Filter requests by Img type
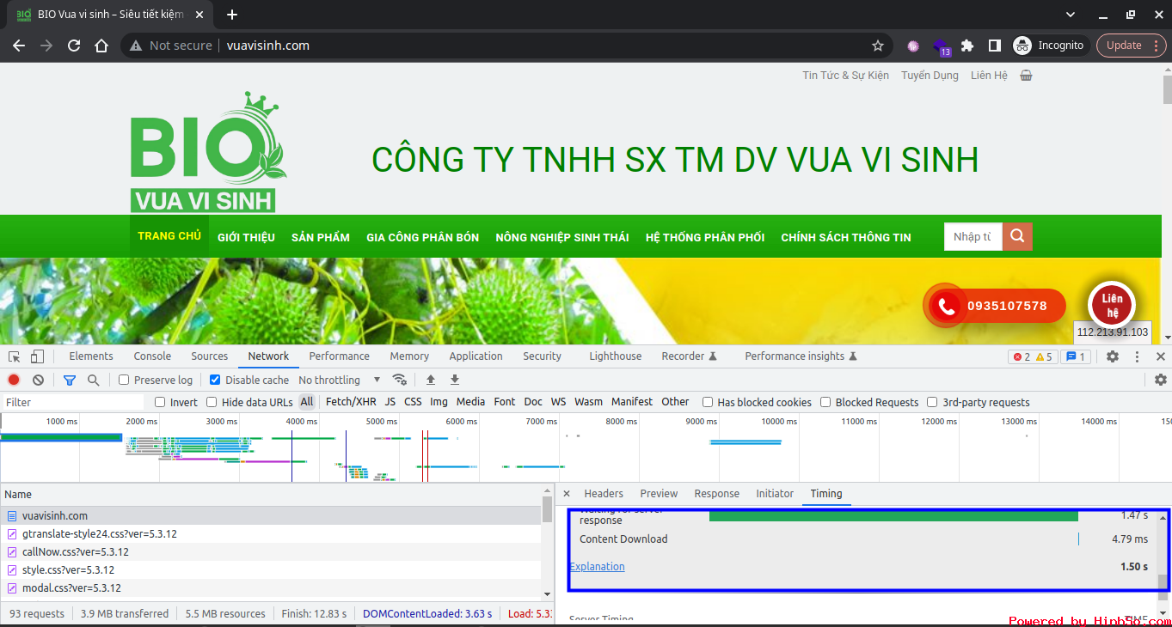Screen dimensions: 1172x627 point(439,402)
